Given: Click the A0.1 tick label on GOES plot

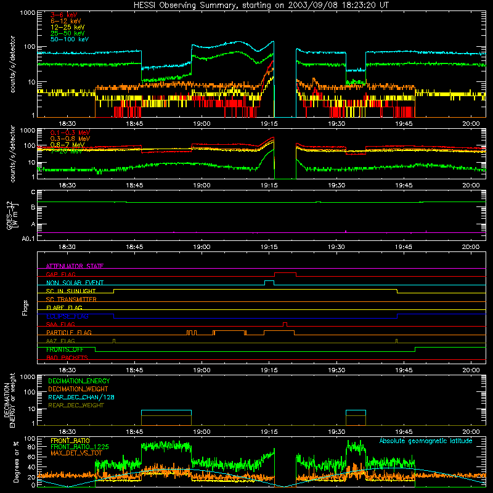Looking at the screenshot, I should pyautogui.click(x=28, y=238).
